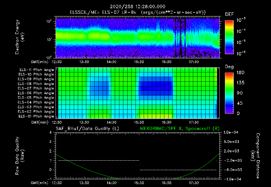Screen dimensions: 271x187
Task: Click 10^1 tick on electron energy axis
Action: (49, 40)
